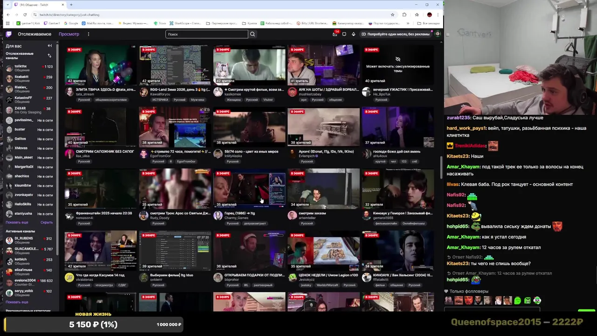
Task: Open followed channel lizabaktt
Action: [29, 78]
